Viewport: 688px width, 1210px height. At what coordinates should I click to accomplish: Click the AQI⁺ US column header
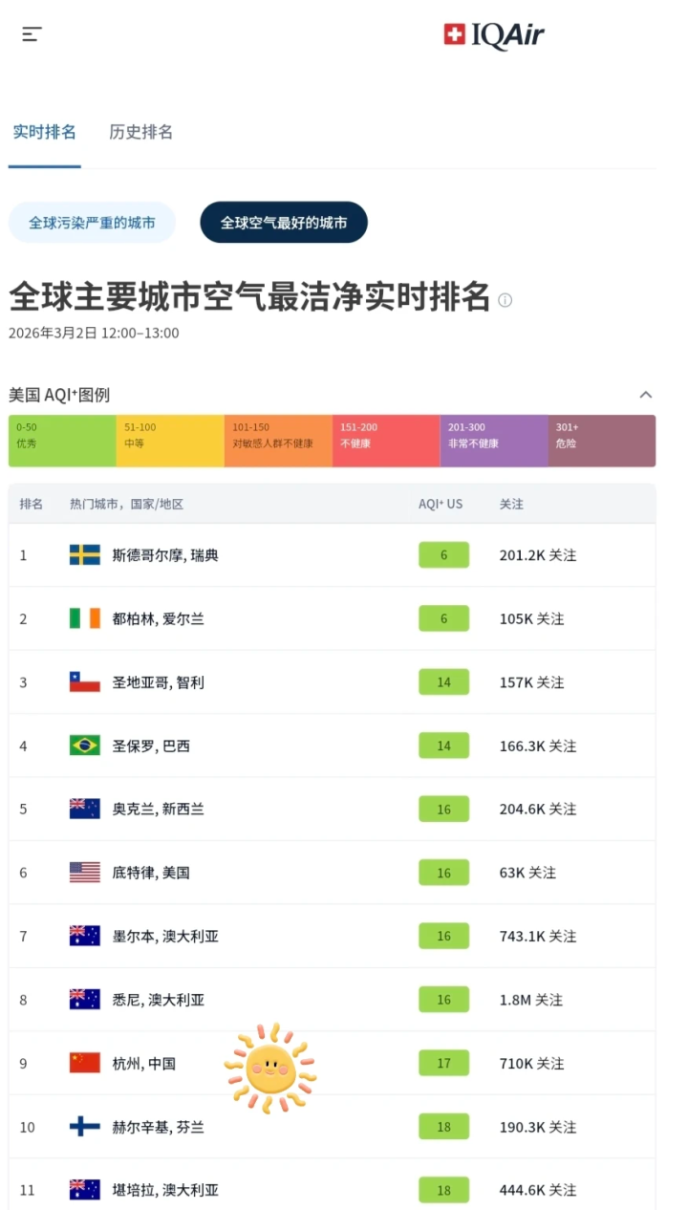[x=441, y=504]
